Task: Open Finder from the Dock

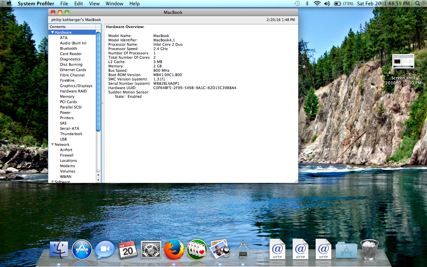Action: point(59,250)
